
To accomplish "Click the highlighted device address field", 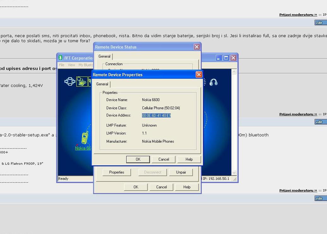I will [156, 116].
